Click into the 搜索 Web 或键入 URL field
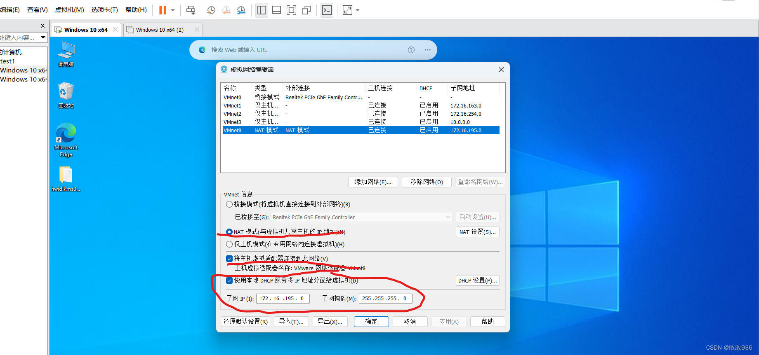Image resolution: width=759 pixels, height=355 pixels. click(x=239, y=50)
